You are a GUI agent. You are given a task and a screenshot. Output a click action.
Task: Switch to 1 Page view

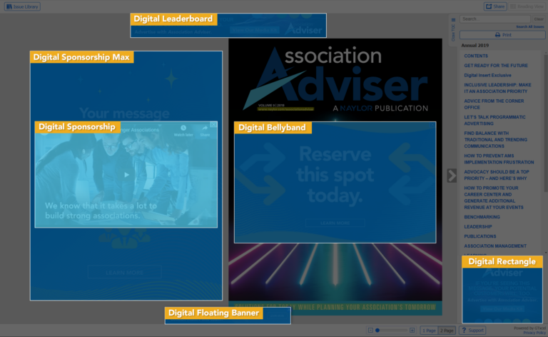coord(429,331)
